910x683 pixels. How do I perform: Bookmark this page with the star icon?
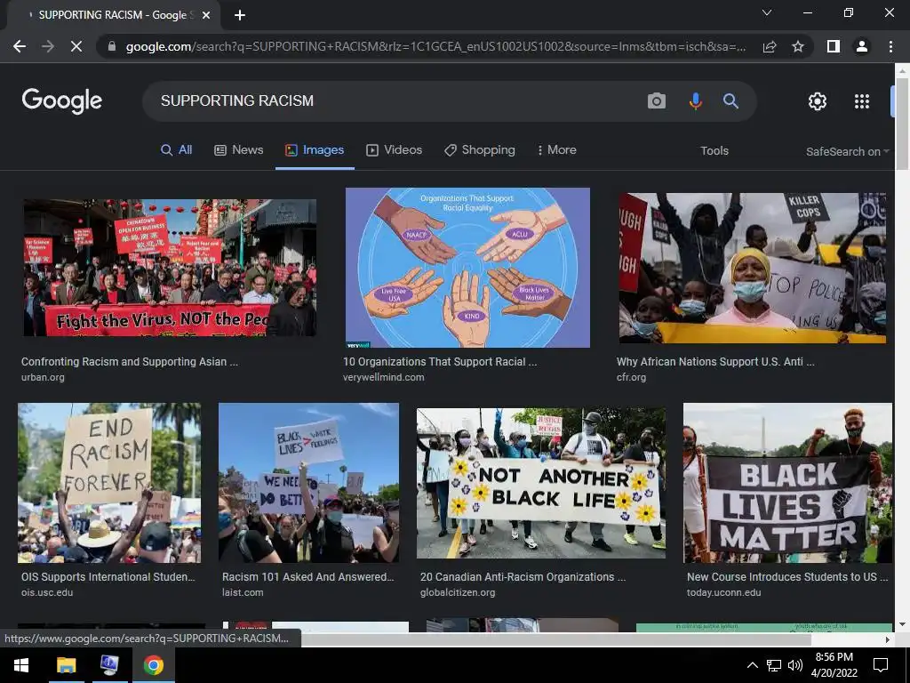798,46
